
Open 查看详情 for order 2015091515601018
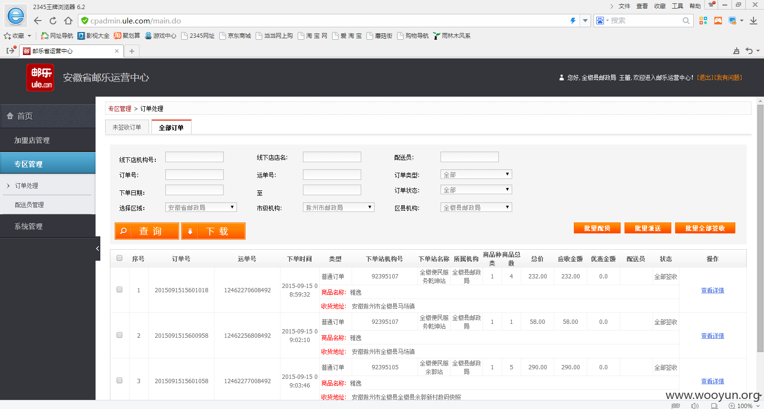712,290
